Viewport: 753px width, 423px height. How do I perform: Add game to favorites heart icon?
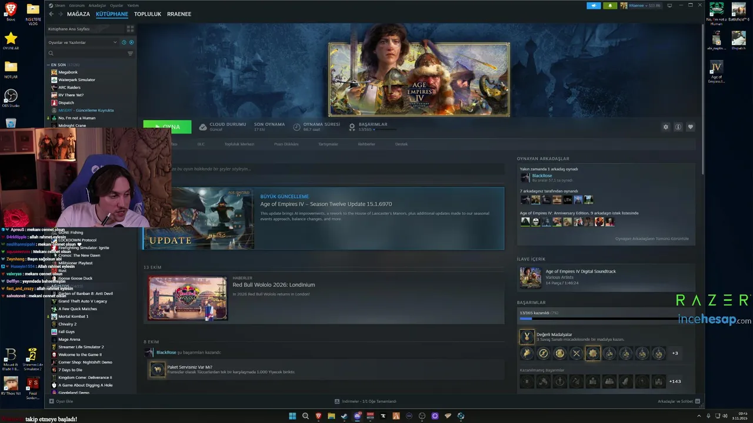[x=691, y=127]
